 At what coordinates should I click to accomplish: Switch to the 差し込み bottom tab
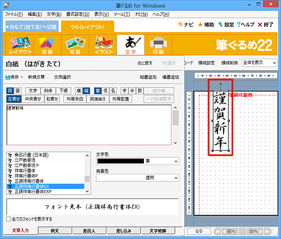(124, 231)
